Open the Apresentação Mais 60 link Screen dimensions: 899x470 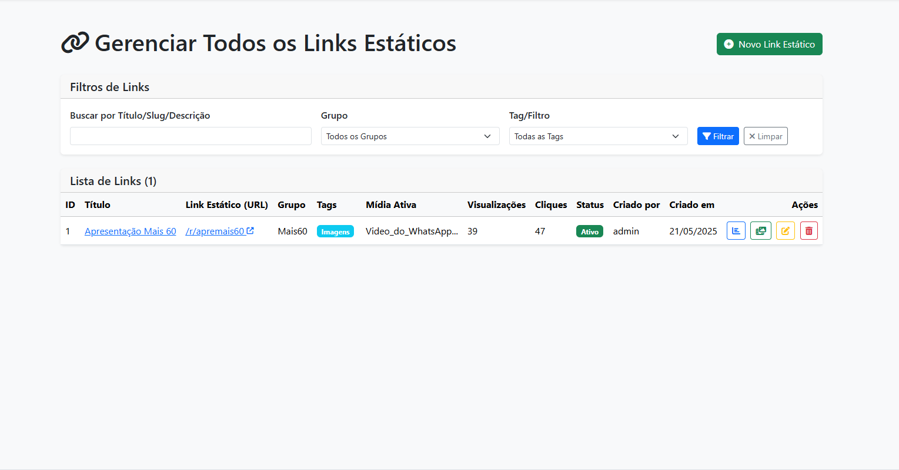tap(130, 231)
